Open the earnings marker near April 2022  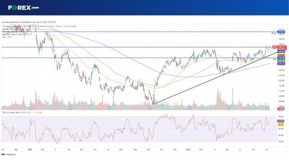click(70, 108)
